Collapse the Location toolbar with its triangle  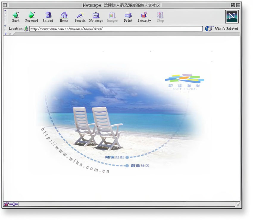coord(5,26)
